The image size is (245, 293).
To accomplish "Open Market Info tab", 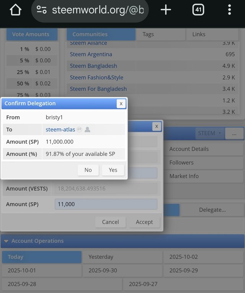I will point(204,176).
